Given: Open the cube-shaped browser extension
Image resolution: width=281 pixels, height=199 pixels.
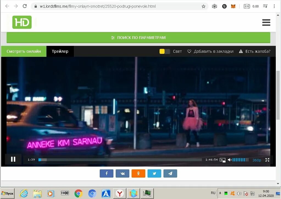Looking at the screenshot, I should 214,6.
